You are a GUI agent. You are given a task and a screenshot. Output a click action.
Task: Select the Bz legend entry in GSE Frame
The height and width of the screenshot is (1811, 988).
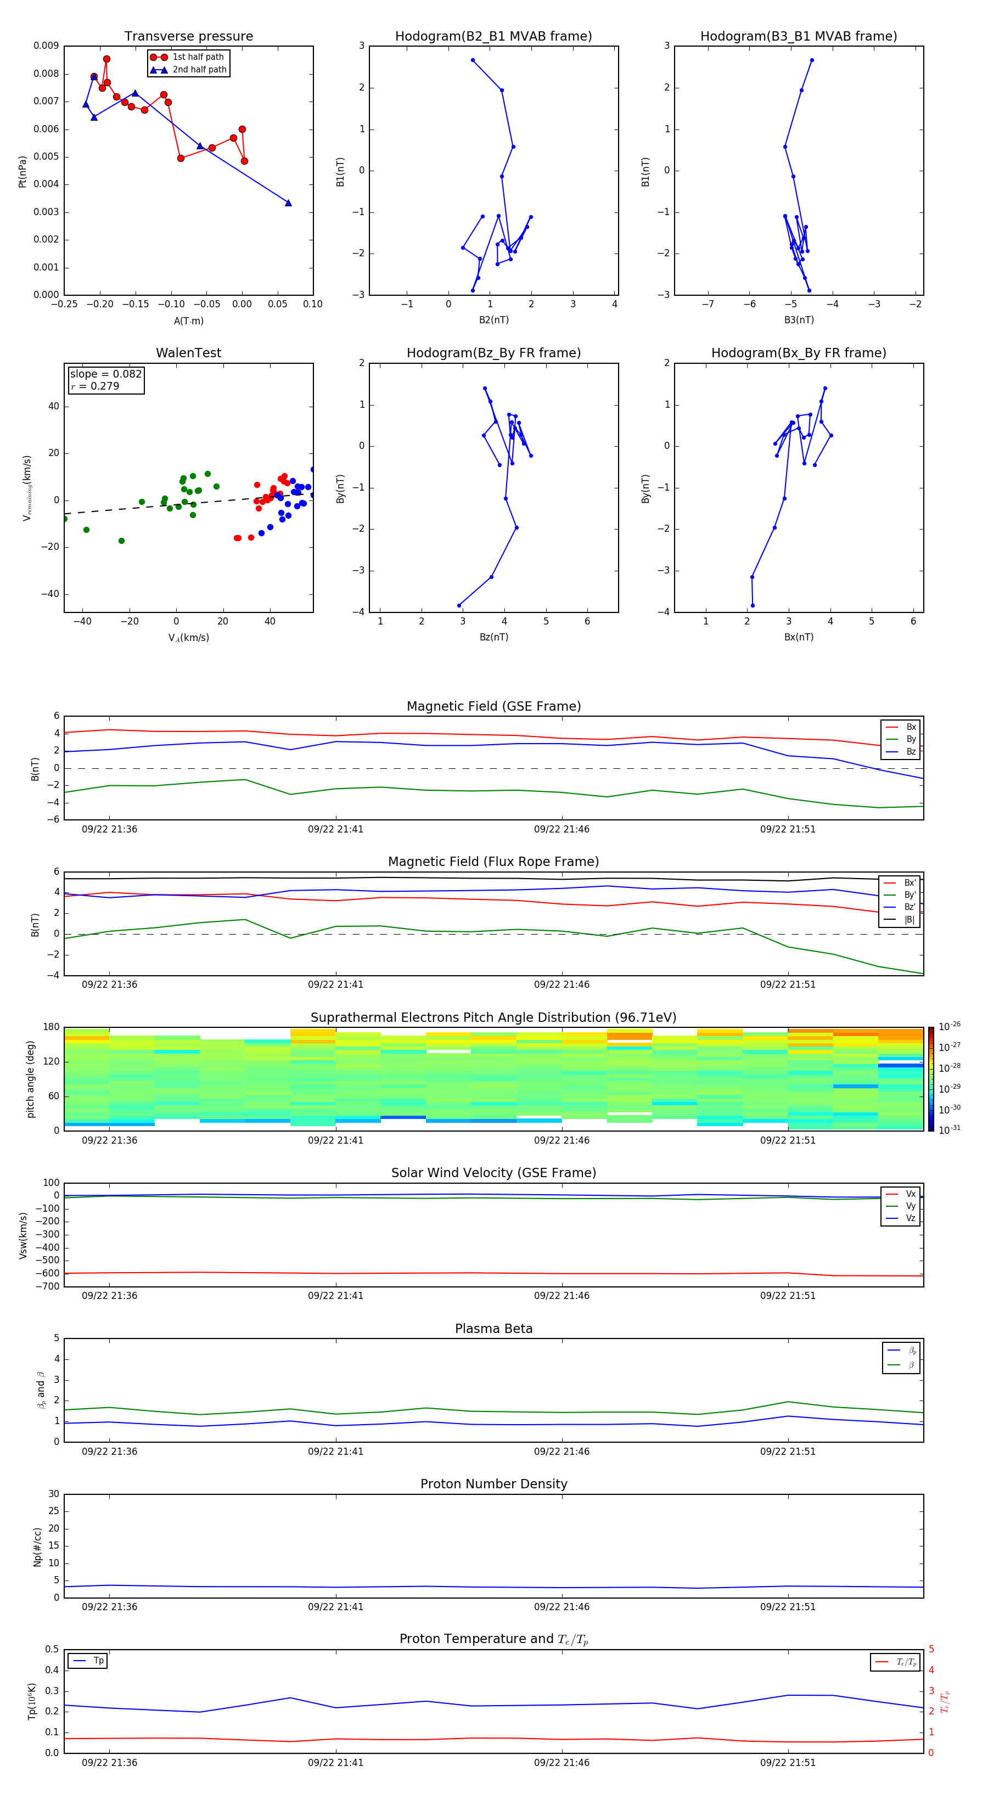(x=901, y=751)
